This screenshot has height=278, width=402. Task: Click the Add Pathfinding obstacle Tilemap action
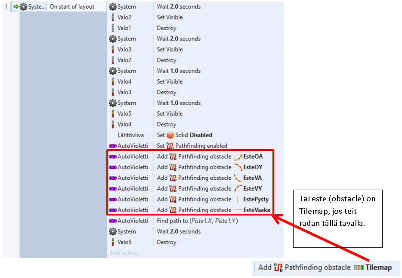click(325, 267)
